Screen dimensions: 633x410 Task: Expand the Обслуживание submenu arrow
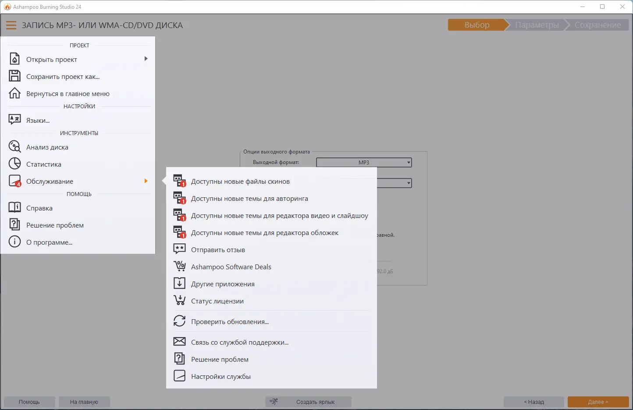click(146, 181)
